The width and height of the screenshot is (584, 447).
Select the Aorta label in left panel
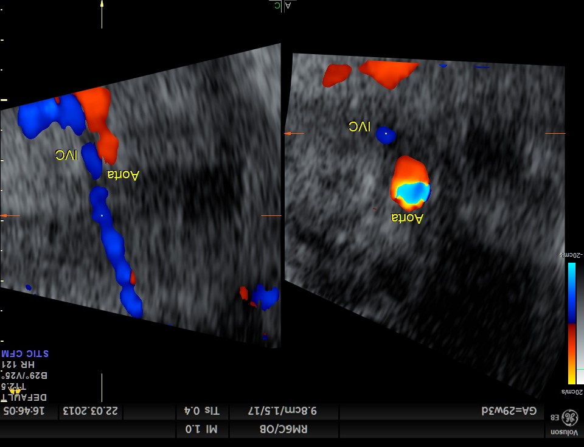click(x=123, y=175)
